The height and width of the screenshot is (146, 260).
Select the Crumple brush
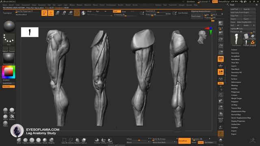coord(12,111)
